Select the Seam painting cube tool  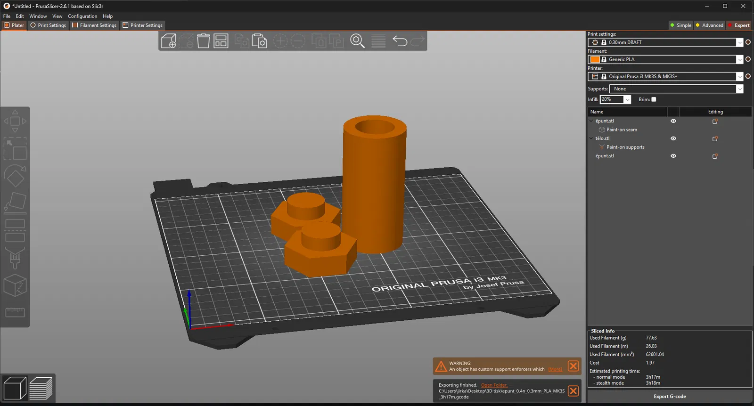(x=15, y=285)
